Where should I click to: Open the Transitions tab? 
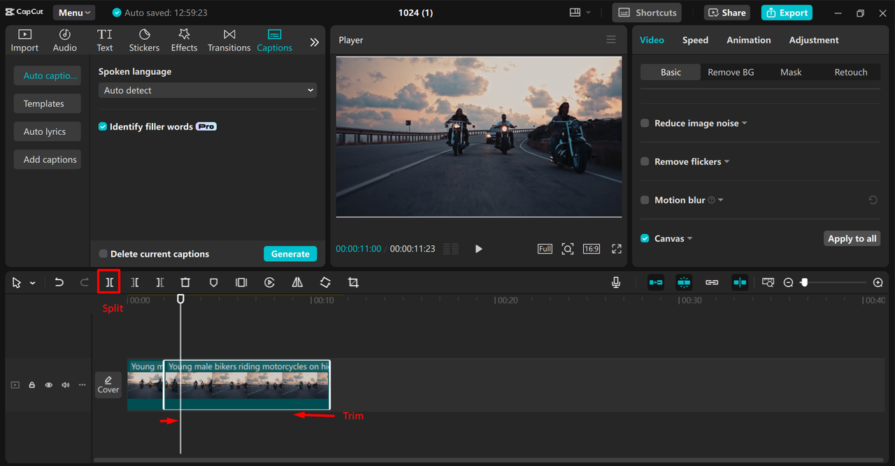[x=229, y=41]
